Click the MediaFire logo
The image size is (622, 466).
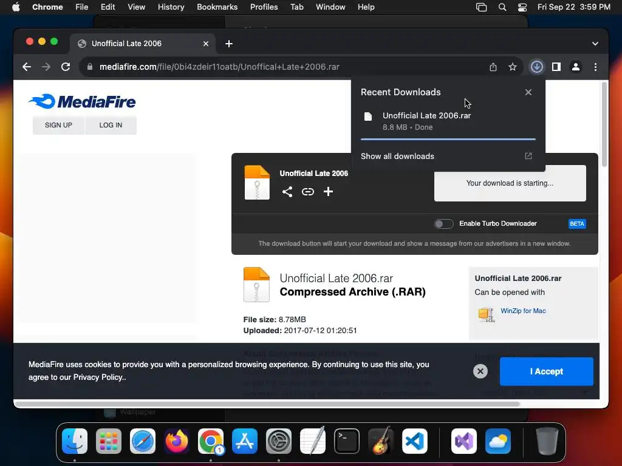pyautogui.click(x=82, y=101)
